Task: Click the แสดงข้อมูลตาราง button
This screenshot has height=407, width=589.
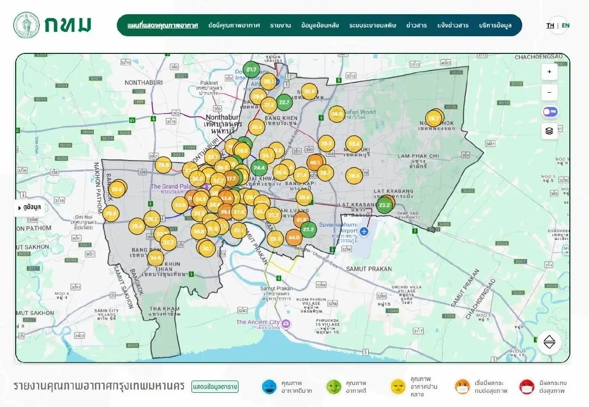Action: click(x=215, y=387)
